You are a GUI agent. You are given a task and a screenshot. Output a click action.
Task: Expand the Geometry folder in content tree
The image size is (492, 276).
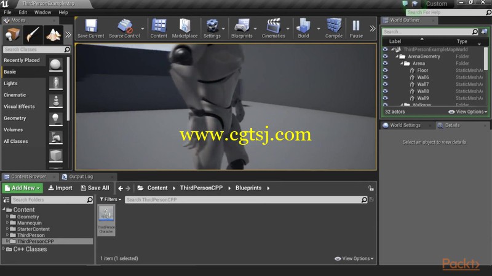point(7,217)
